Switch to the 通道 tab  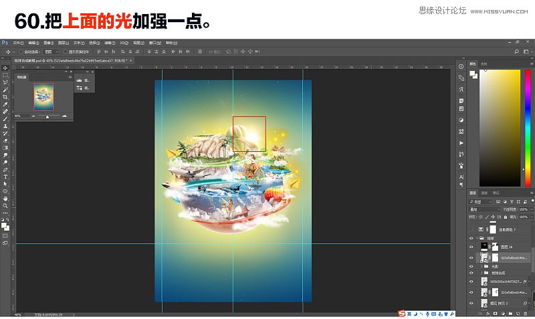coord(484,193)
